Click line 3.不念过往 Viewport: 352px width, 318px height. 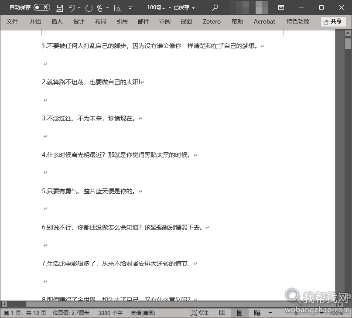[x=89, y=118]
